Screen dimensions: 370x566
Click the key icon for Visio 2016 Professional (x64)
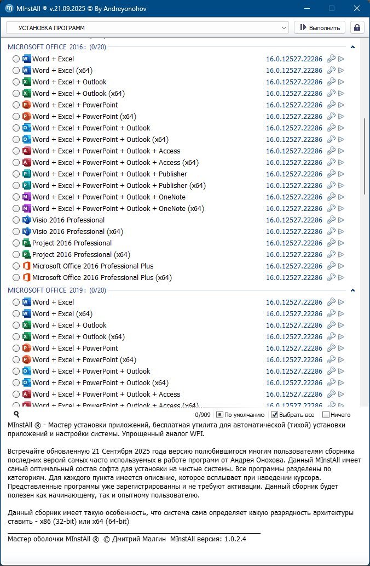(x=331, y=232)
